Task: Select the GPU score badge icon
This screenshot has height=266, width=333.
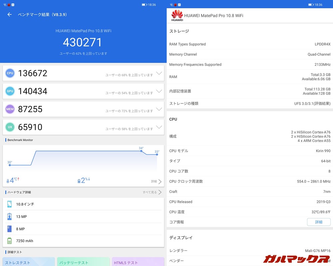Action: (10, 91)
